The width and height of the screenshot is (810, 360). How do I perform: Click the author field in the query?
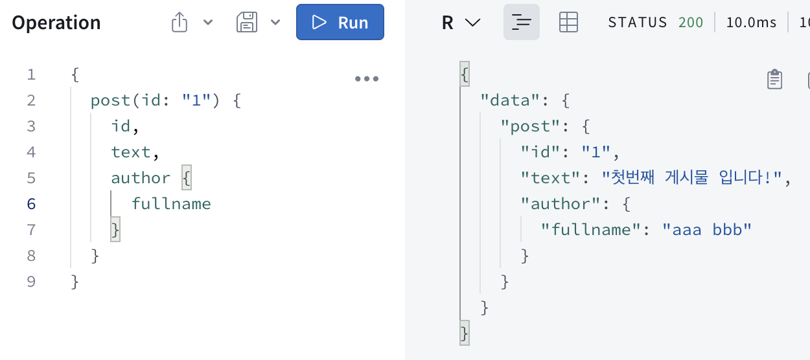click(141, 178)
